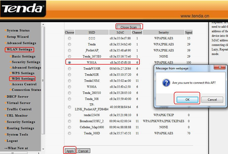Select the Celleden_Map1600 radio button

(x=70, y=127)
